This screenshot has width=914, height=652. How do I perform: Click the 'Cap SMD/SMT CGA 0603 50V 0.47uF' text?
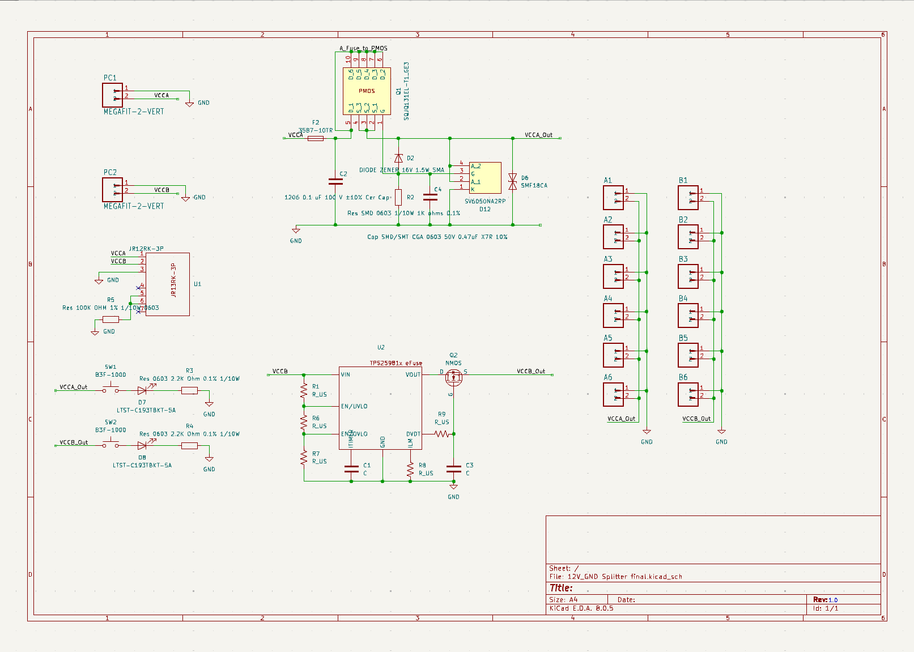point(437,237)
